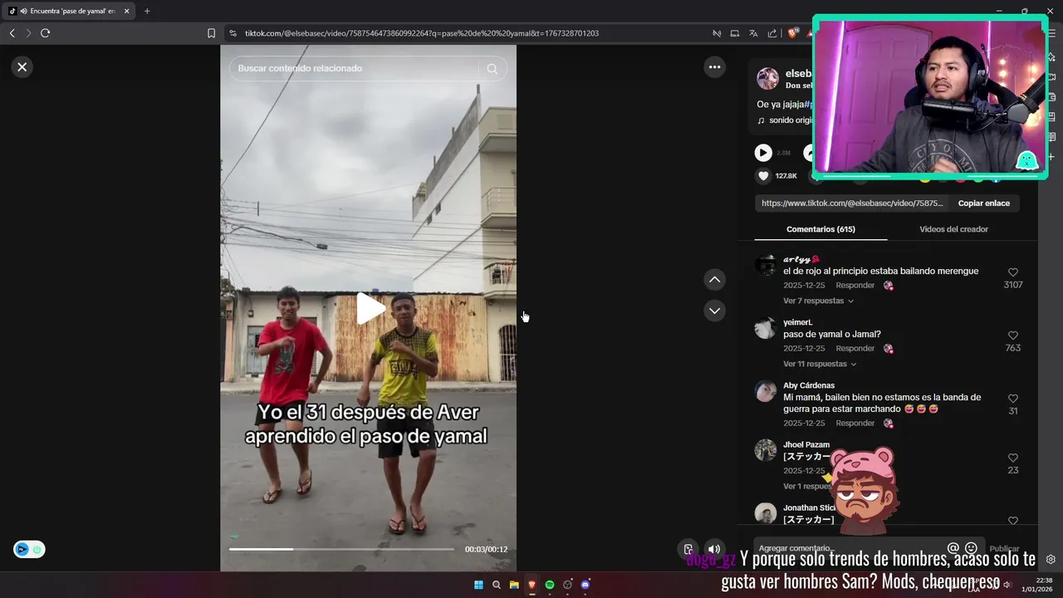
Task: Click the search magnifier icon in related content bar
Action: coord(492,69)
